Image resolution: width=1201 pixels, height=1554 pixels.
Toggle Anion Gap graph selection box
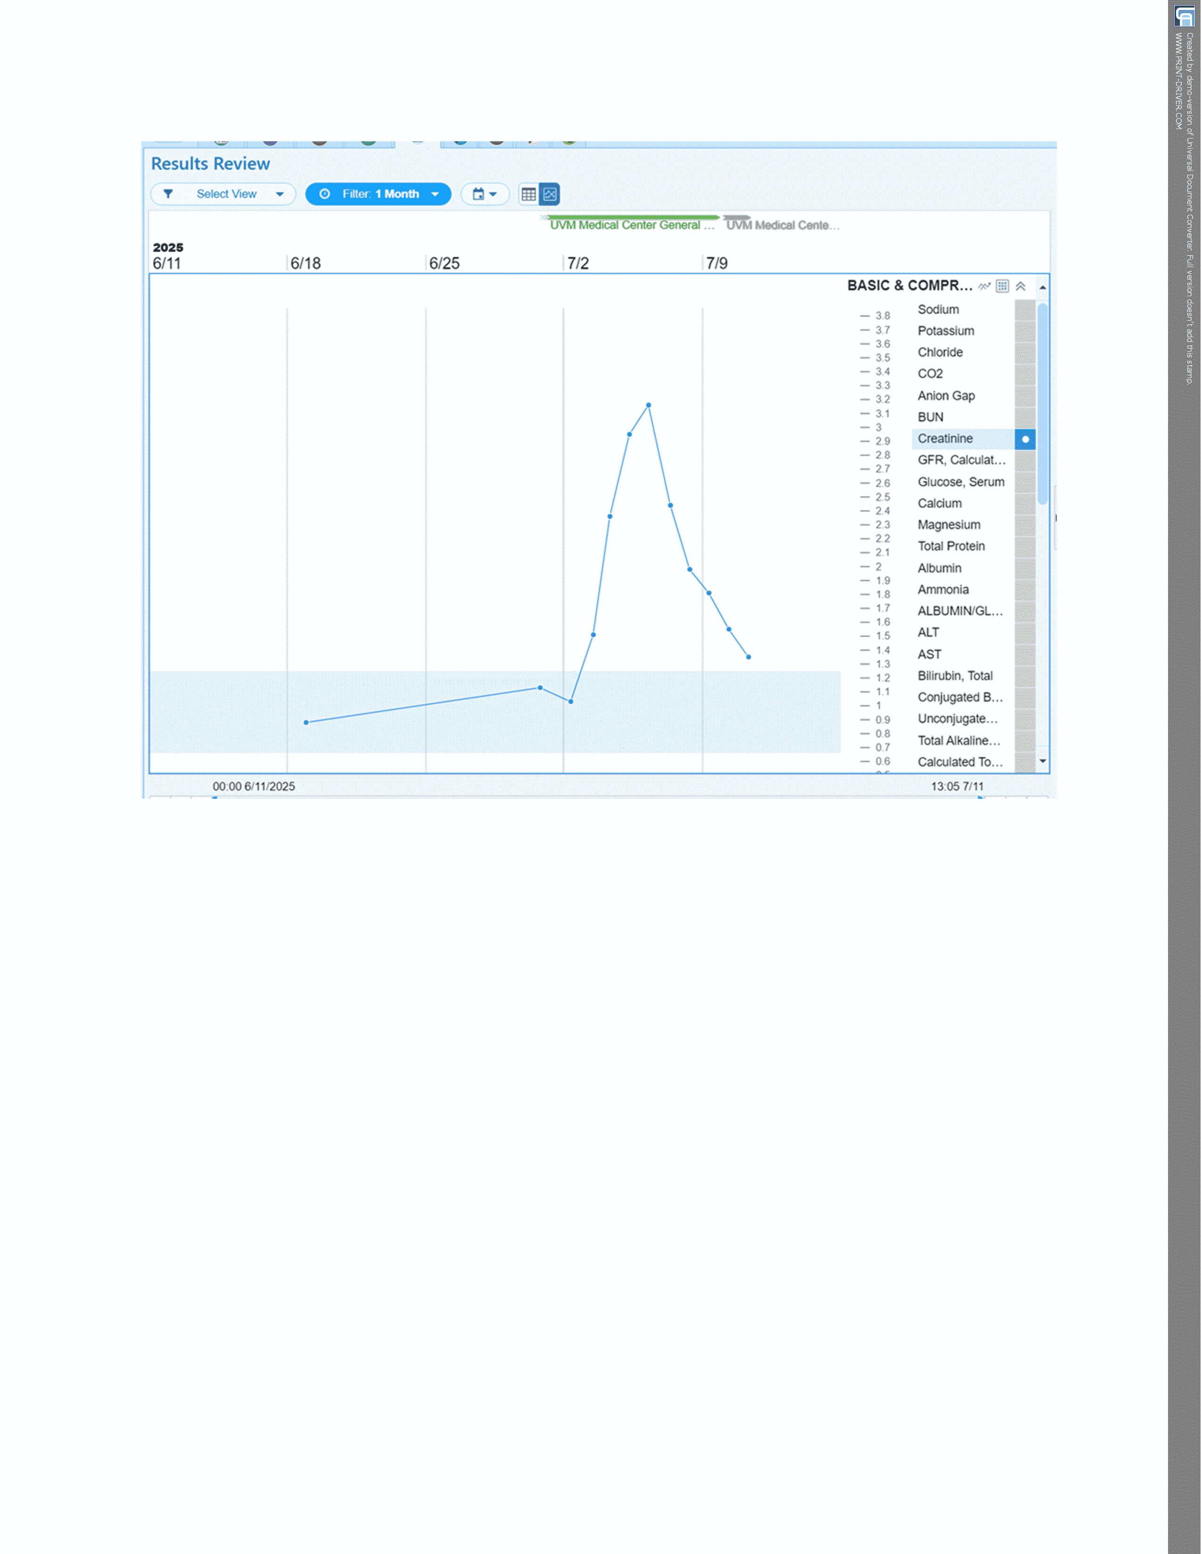click(1024, 396)
